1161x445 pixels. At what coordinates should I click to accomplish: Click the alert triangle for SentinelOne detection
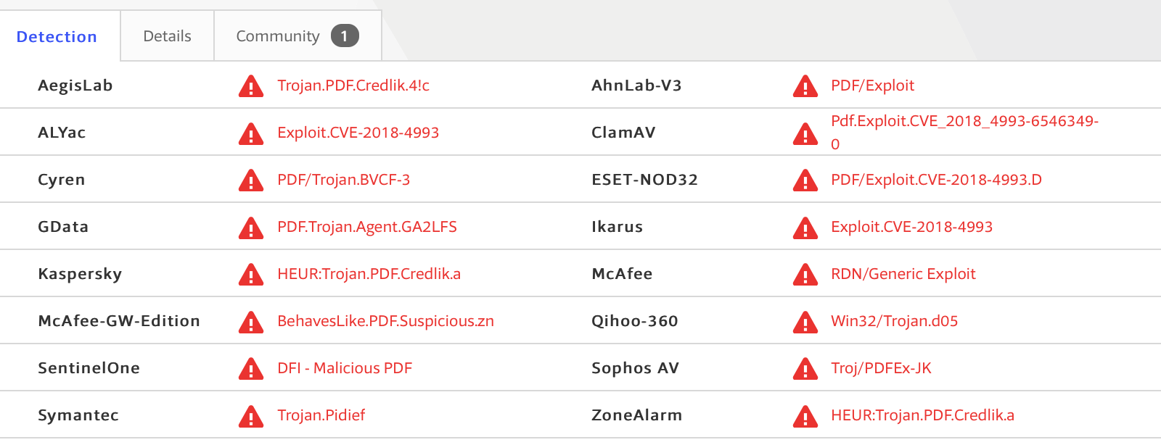[x=251, y=369]
